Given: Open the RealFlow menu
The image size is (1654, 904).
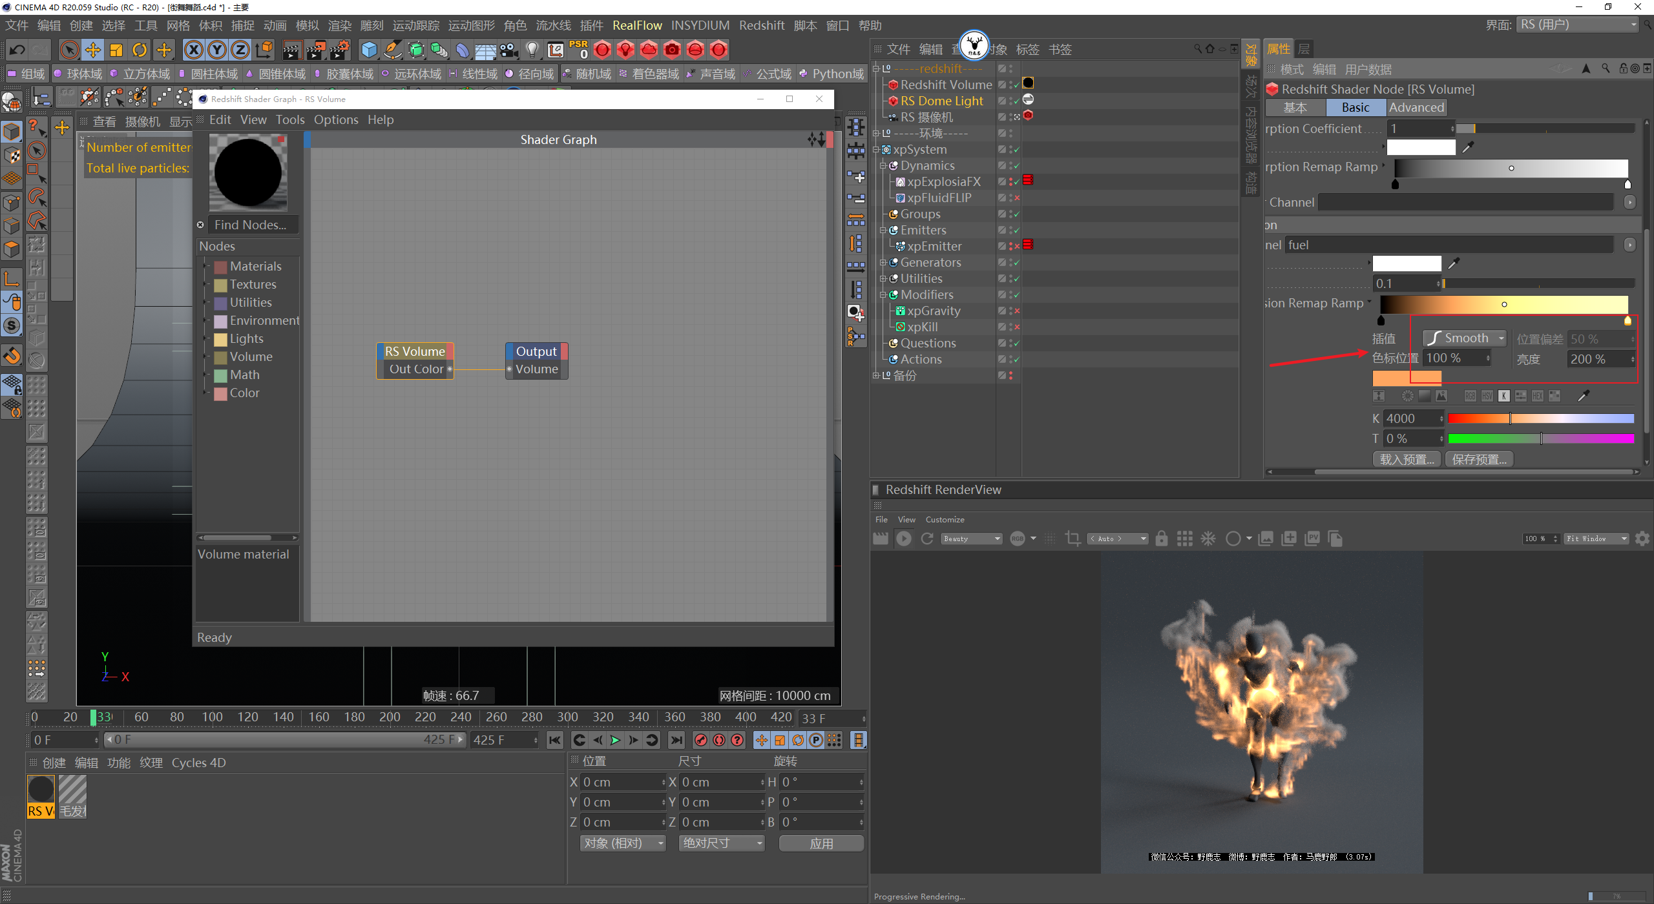Looking at the screenshot, I should coord(636,25).
